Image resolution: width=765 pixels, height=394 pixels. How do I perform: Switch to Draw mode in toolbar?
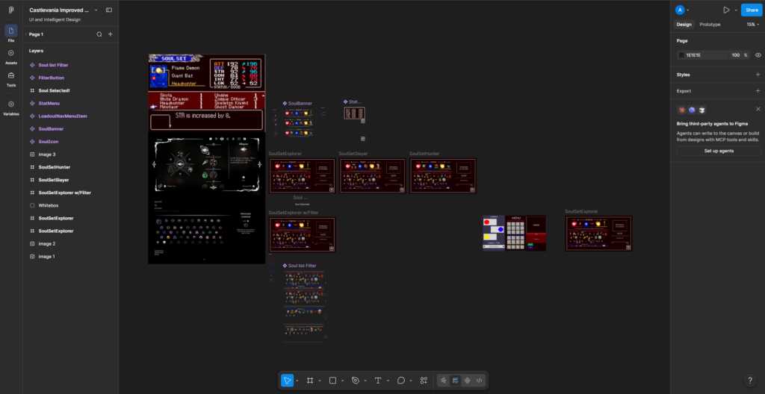coord(443,381)
